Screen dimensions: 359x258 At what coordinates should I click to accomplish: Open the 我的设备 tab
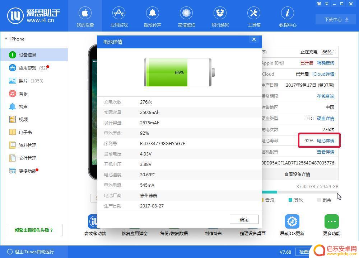(x=85, y=17)
